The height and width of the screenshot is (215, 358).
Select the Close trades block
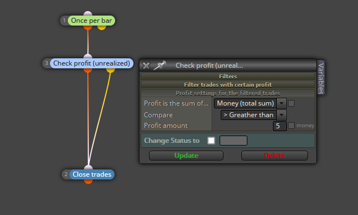click(x=92, y=174)
